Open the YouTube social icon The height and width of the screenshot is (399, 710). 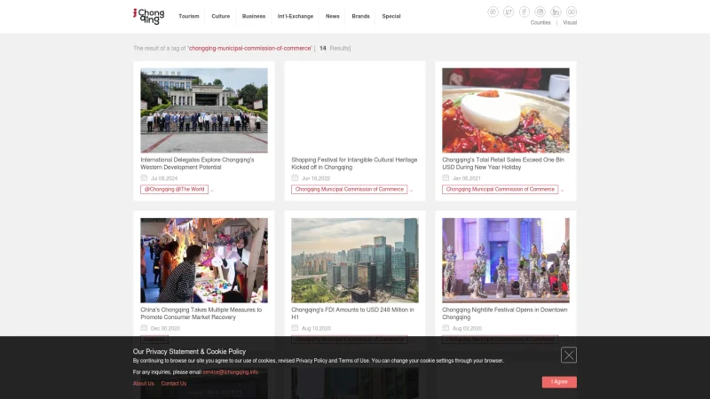click(x=572, y=12)
